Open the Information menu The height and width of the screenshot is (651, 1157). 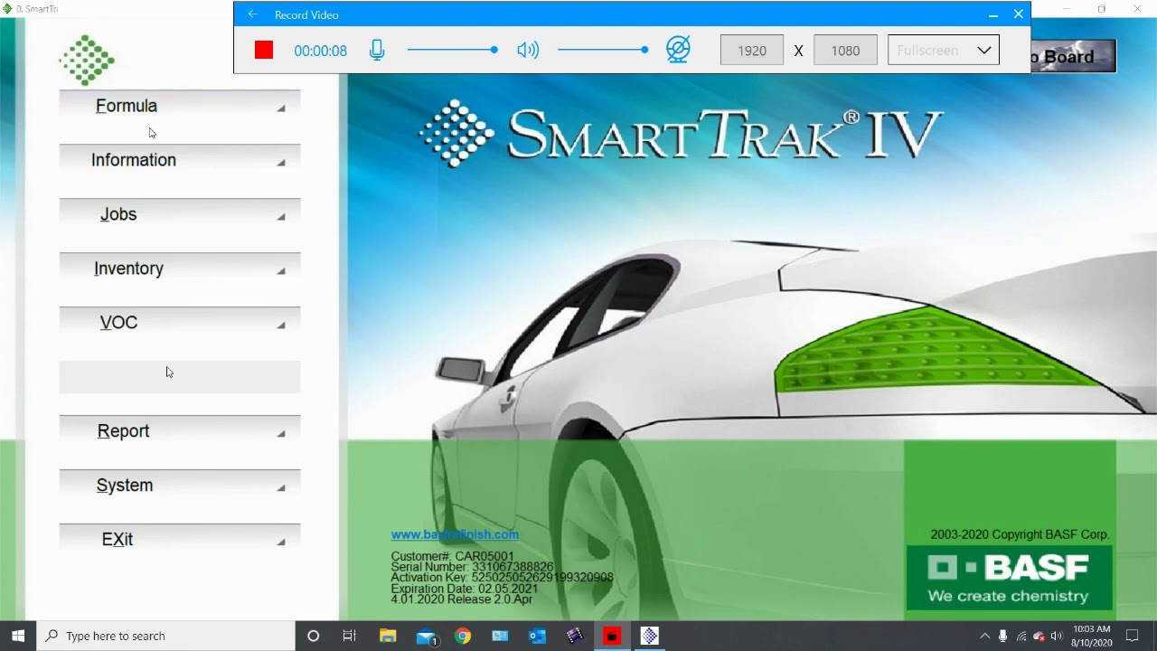180,160
